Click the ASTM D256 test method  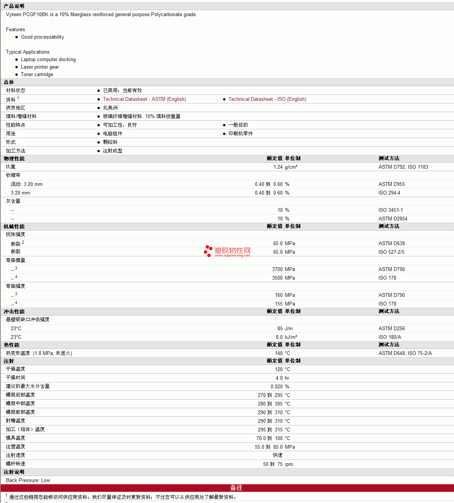392,329
